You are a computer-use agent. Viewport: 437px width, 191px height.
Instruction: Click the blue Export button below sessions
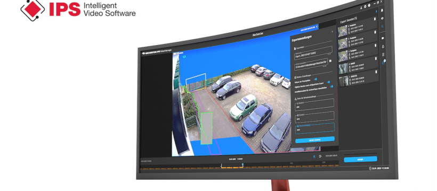click(360, 160)
